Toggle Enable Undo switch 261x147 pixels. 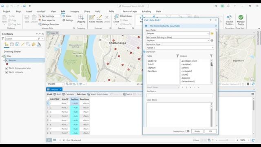[x=187, y=131]
